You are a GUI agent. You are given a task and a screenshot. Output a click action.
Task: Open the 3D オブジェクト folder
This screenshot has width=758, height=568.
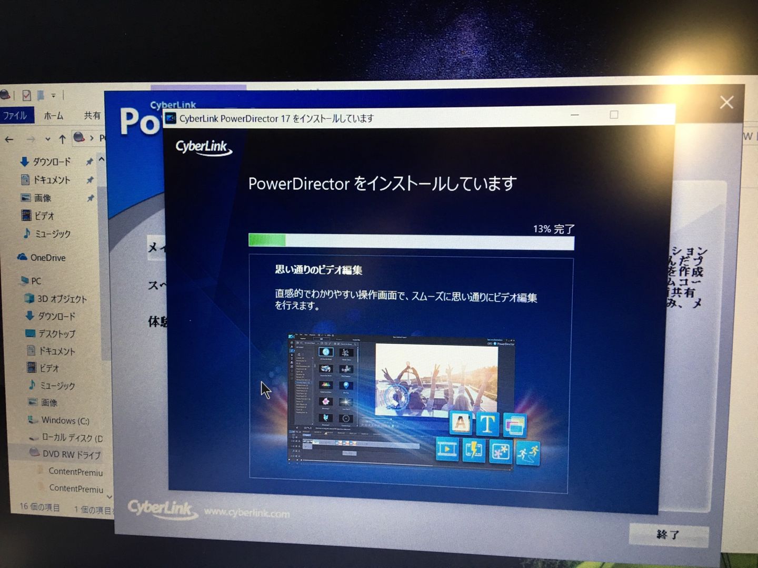[56, 299]
